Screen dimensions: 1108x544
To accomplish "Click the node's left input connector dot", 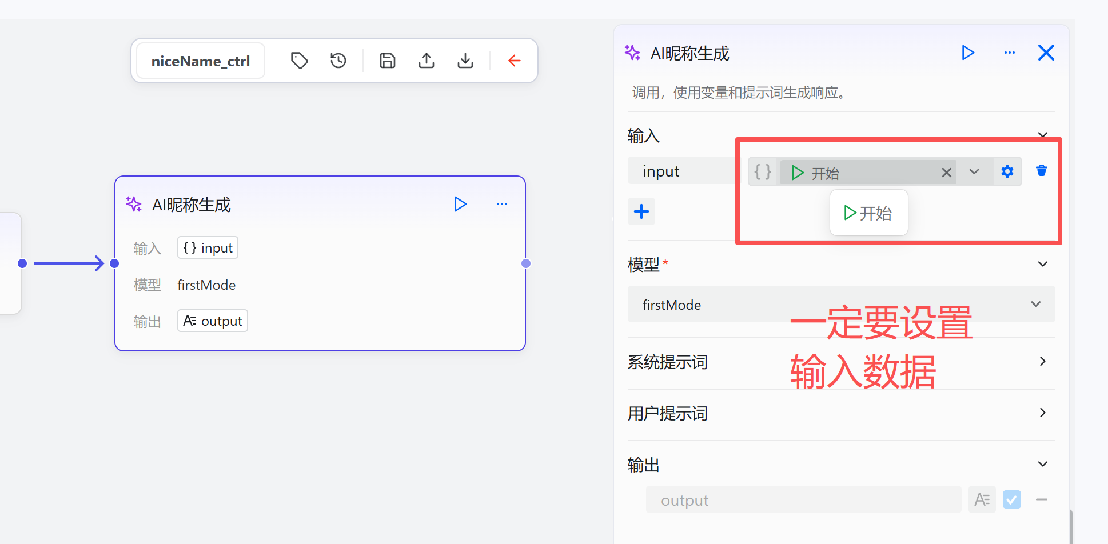I will 114,263.
